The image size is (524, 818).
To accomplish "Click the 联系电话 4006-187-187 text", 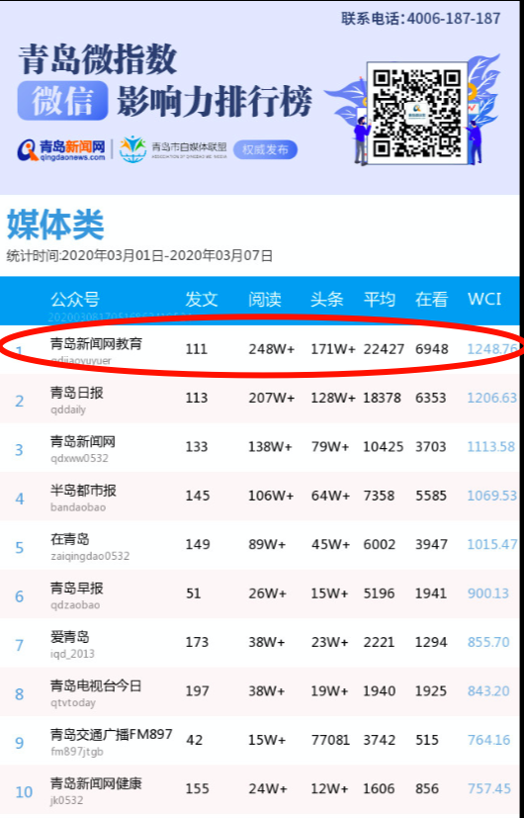I will pyautogui.click(x=421, y=18).
